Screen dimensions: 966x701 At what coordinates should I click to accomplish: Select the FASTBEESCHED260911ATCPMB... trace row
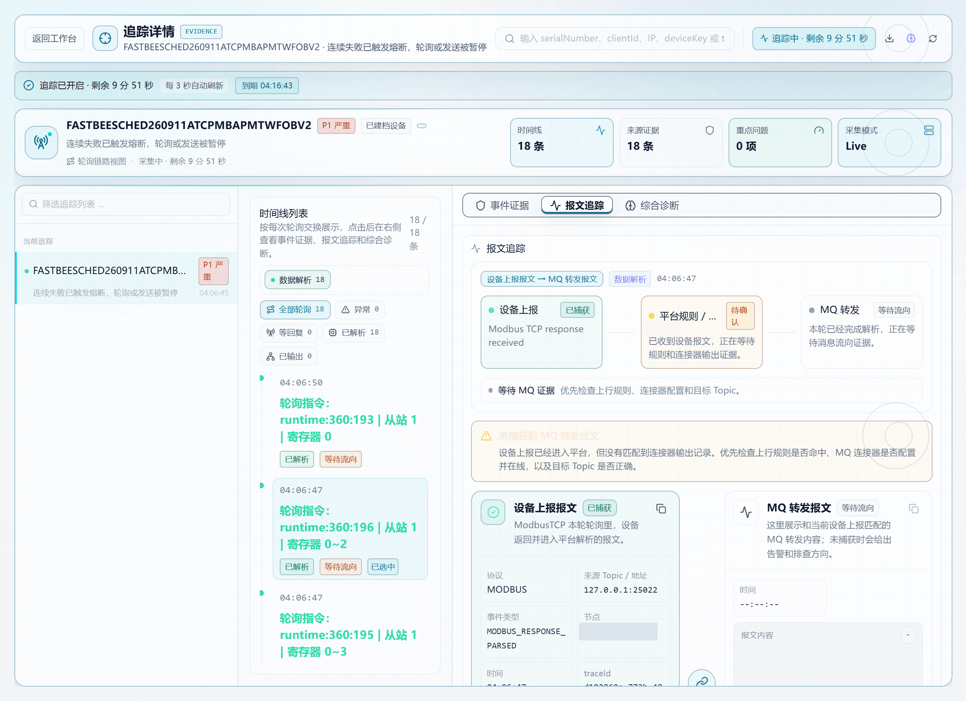coord(126,278)
